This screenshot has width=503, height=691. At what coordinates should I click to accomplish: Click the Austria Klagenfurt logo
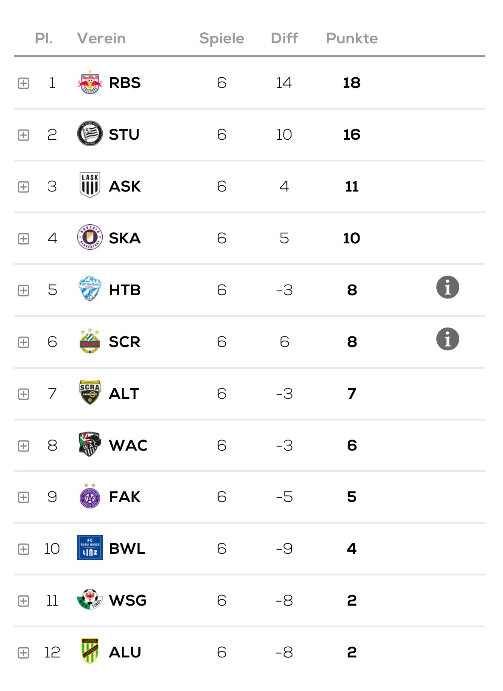pyautogui.click(x=90, y=237)
